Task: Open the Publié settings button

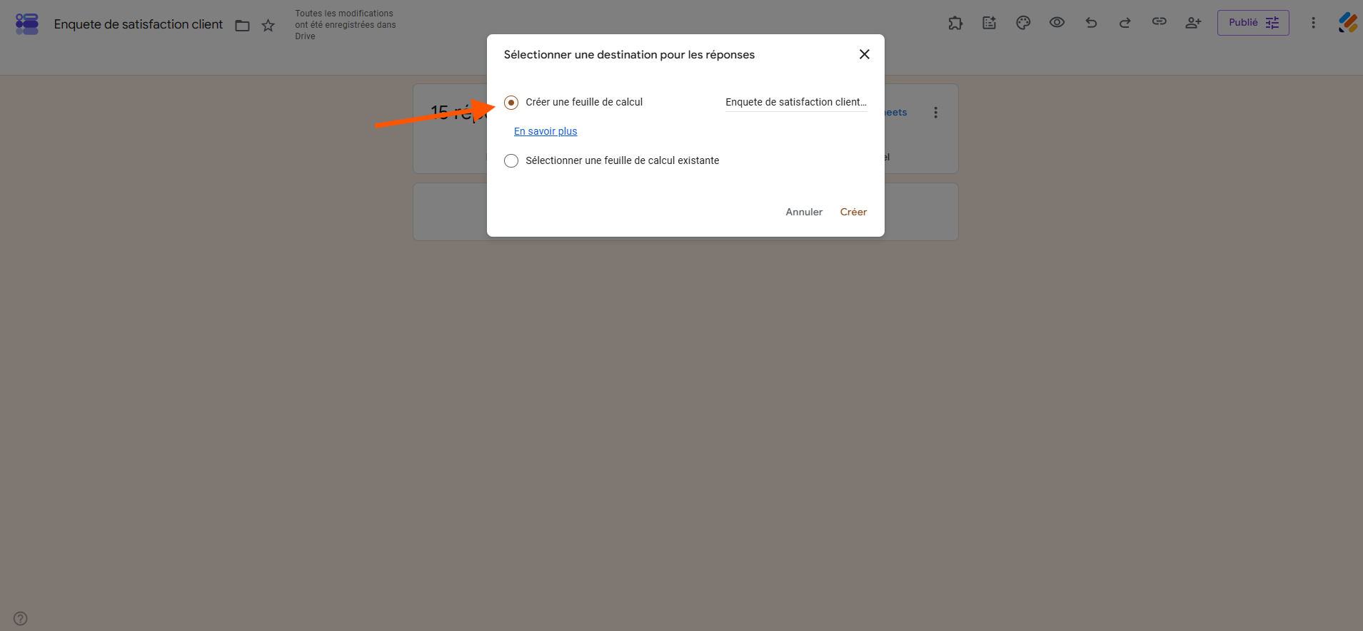Action: coord(1253,23)
